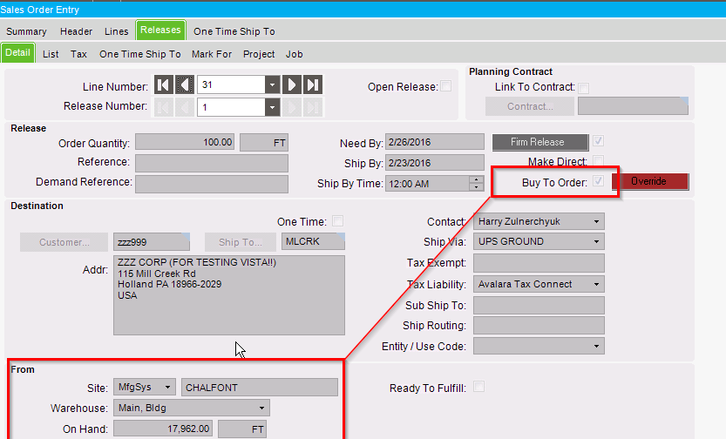Click the Ship To... button
Screen dimensions: 726x439
click(241, 242)
